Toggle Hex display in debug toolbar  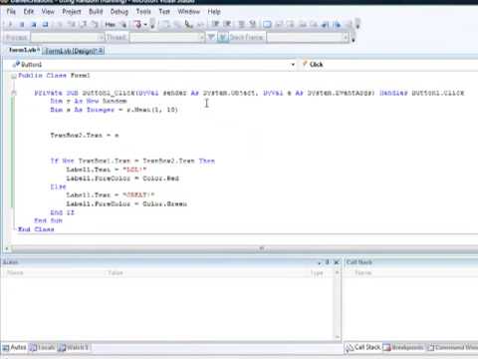point(111,24)
